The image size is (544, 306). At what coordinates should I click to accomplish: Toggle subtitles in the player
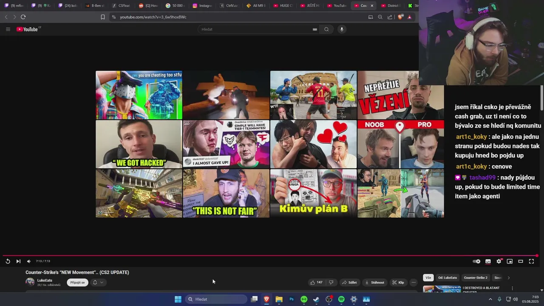tap(488, 261)
